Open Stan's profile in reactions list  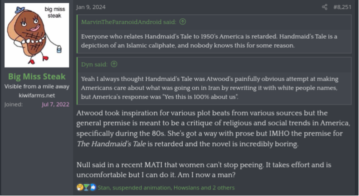tap(104, 187)
